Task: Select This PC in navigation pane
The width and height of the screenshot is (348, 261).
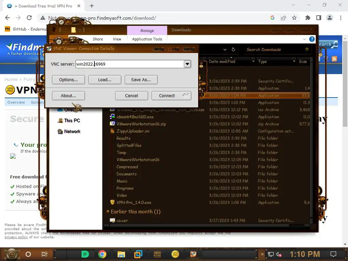Action: pyautogui.click(x=69, y=121)
